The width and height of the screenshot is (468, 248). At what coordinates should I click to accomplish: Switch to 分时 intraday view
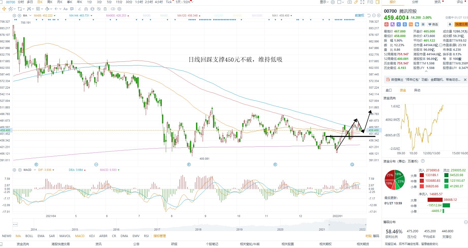[x=21, y=2]
